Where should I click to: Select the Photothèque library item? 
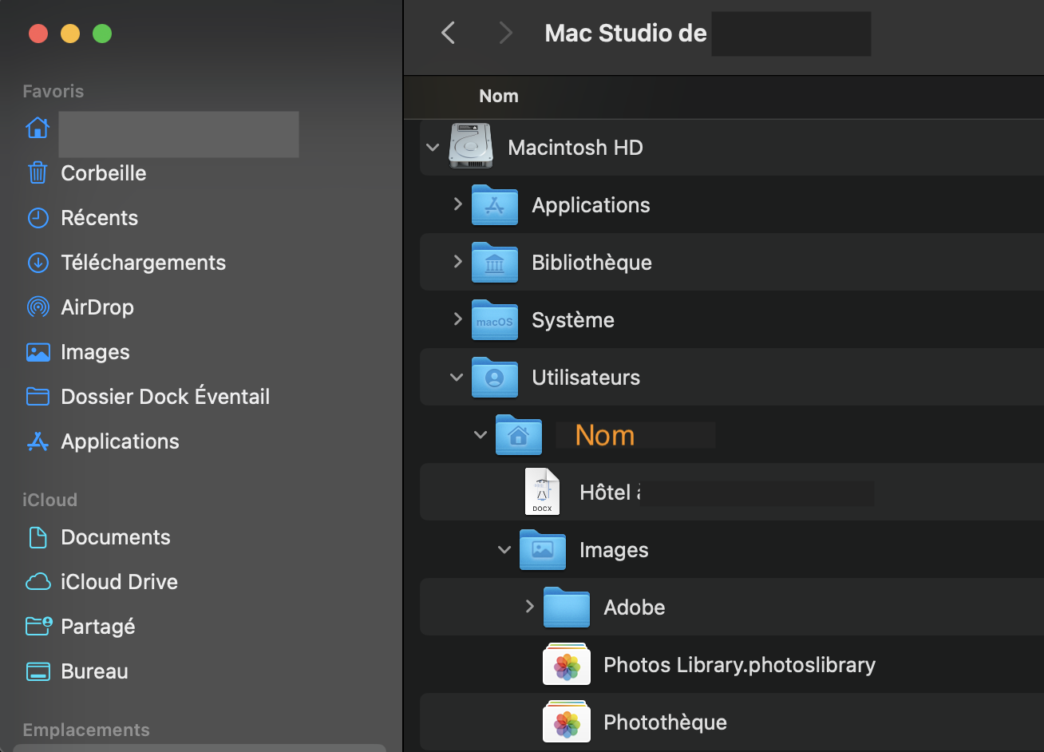[664, 722]
